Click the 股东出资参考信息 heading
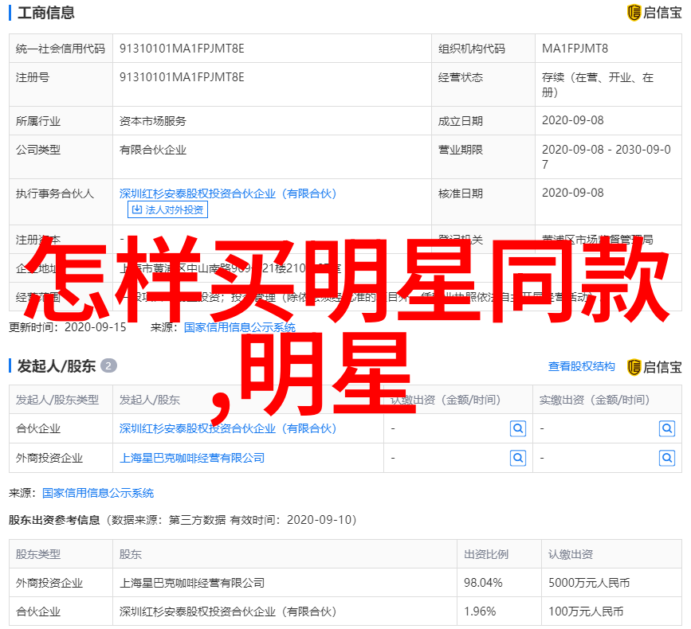Screen dimensions: 691x629 coord(55,520)
